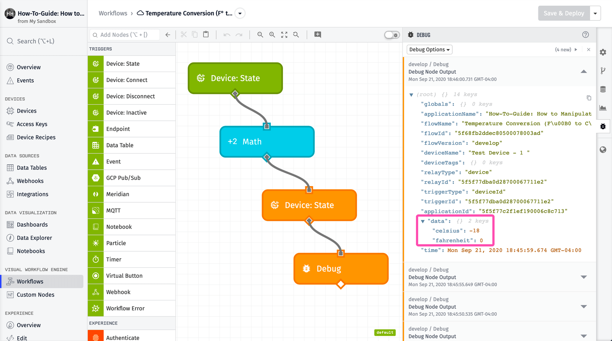Open the settings gear side tab

603,52
